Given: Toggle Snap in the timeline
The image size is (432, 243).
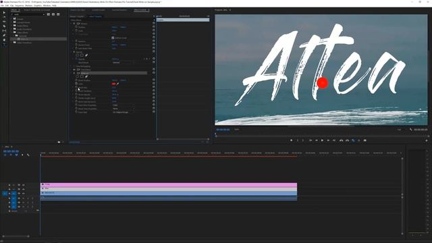Looking at the screenshot, I should [11, 155].
